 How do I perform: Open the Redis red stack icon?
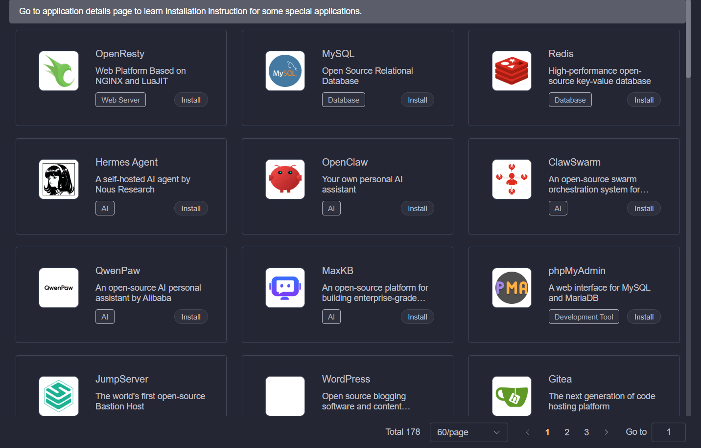click(x=512, y=71)
